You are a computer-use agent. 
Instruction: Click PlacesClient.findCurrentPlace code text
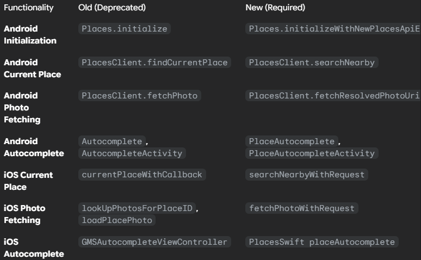tap(154, 63)
